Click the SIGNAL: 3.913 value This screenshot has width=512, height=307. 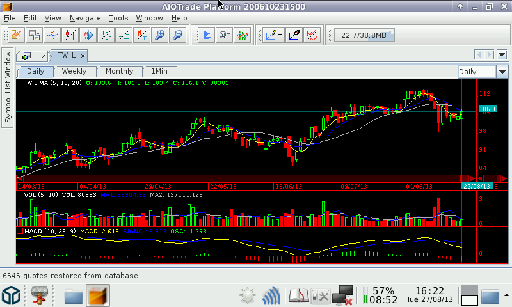145,231
